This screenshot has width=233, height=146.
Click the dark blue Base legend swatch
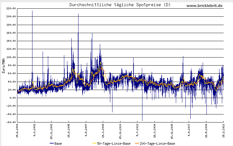pyautogui.click(x=51, y=144)
